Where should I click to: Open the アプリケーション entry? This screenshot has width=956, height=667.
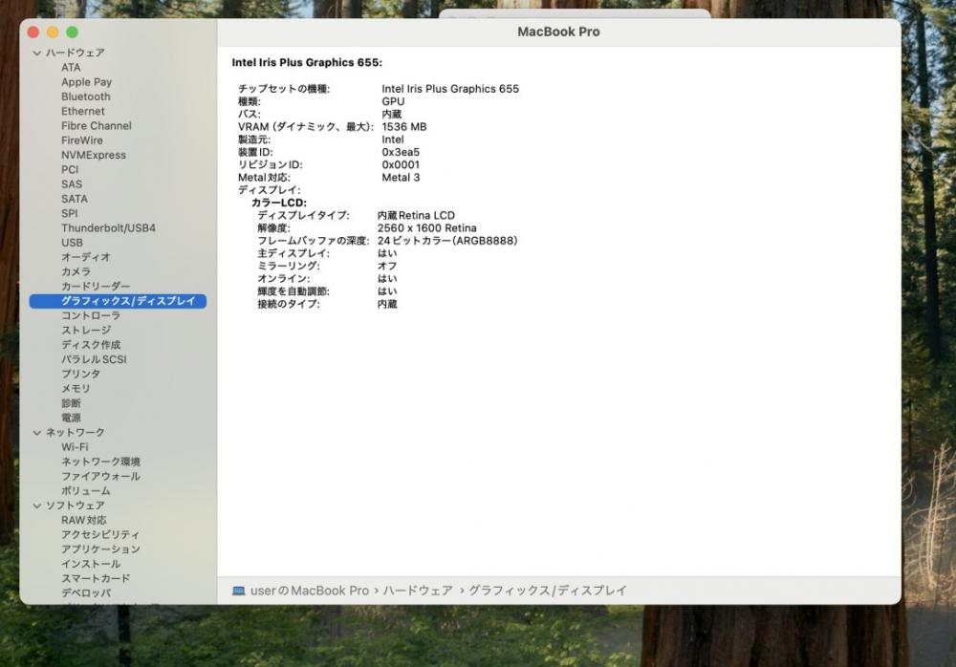[x=100, y=549]
